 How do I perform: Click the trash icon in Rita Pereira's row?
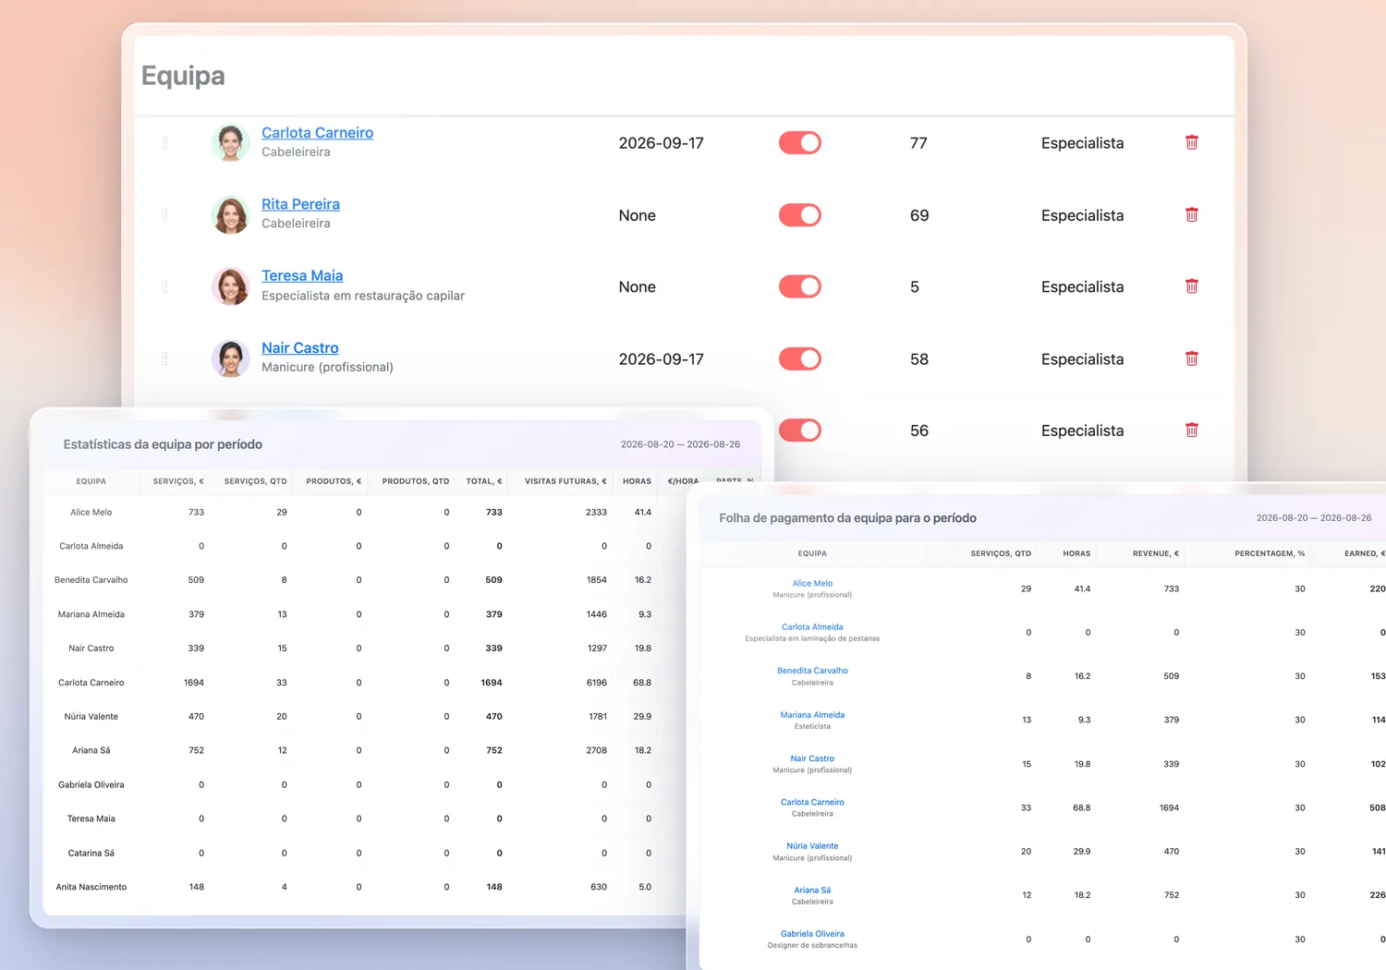(x=1192, y=214)
